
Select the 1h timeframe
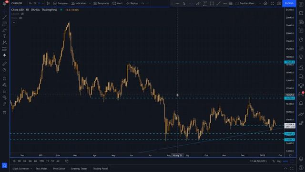click(x=30, y=3)
